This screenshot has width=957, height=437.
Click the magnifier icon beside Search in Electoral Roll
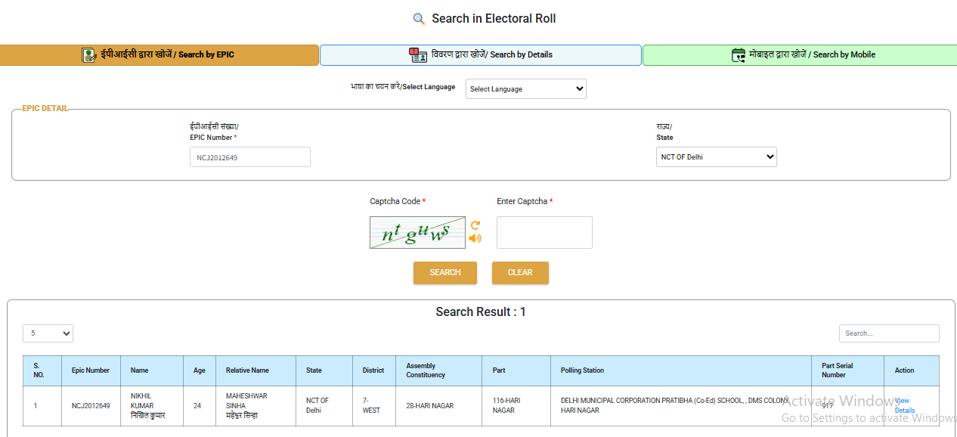coord(419,19)
